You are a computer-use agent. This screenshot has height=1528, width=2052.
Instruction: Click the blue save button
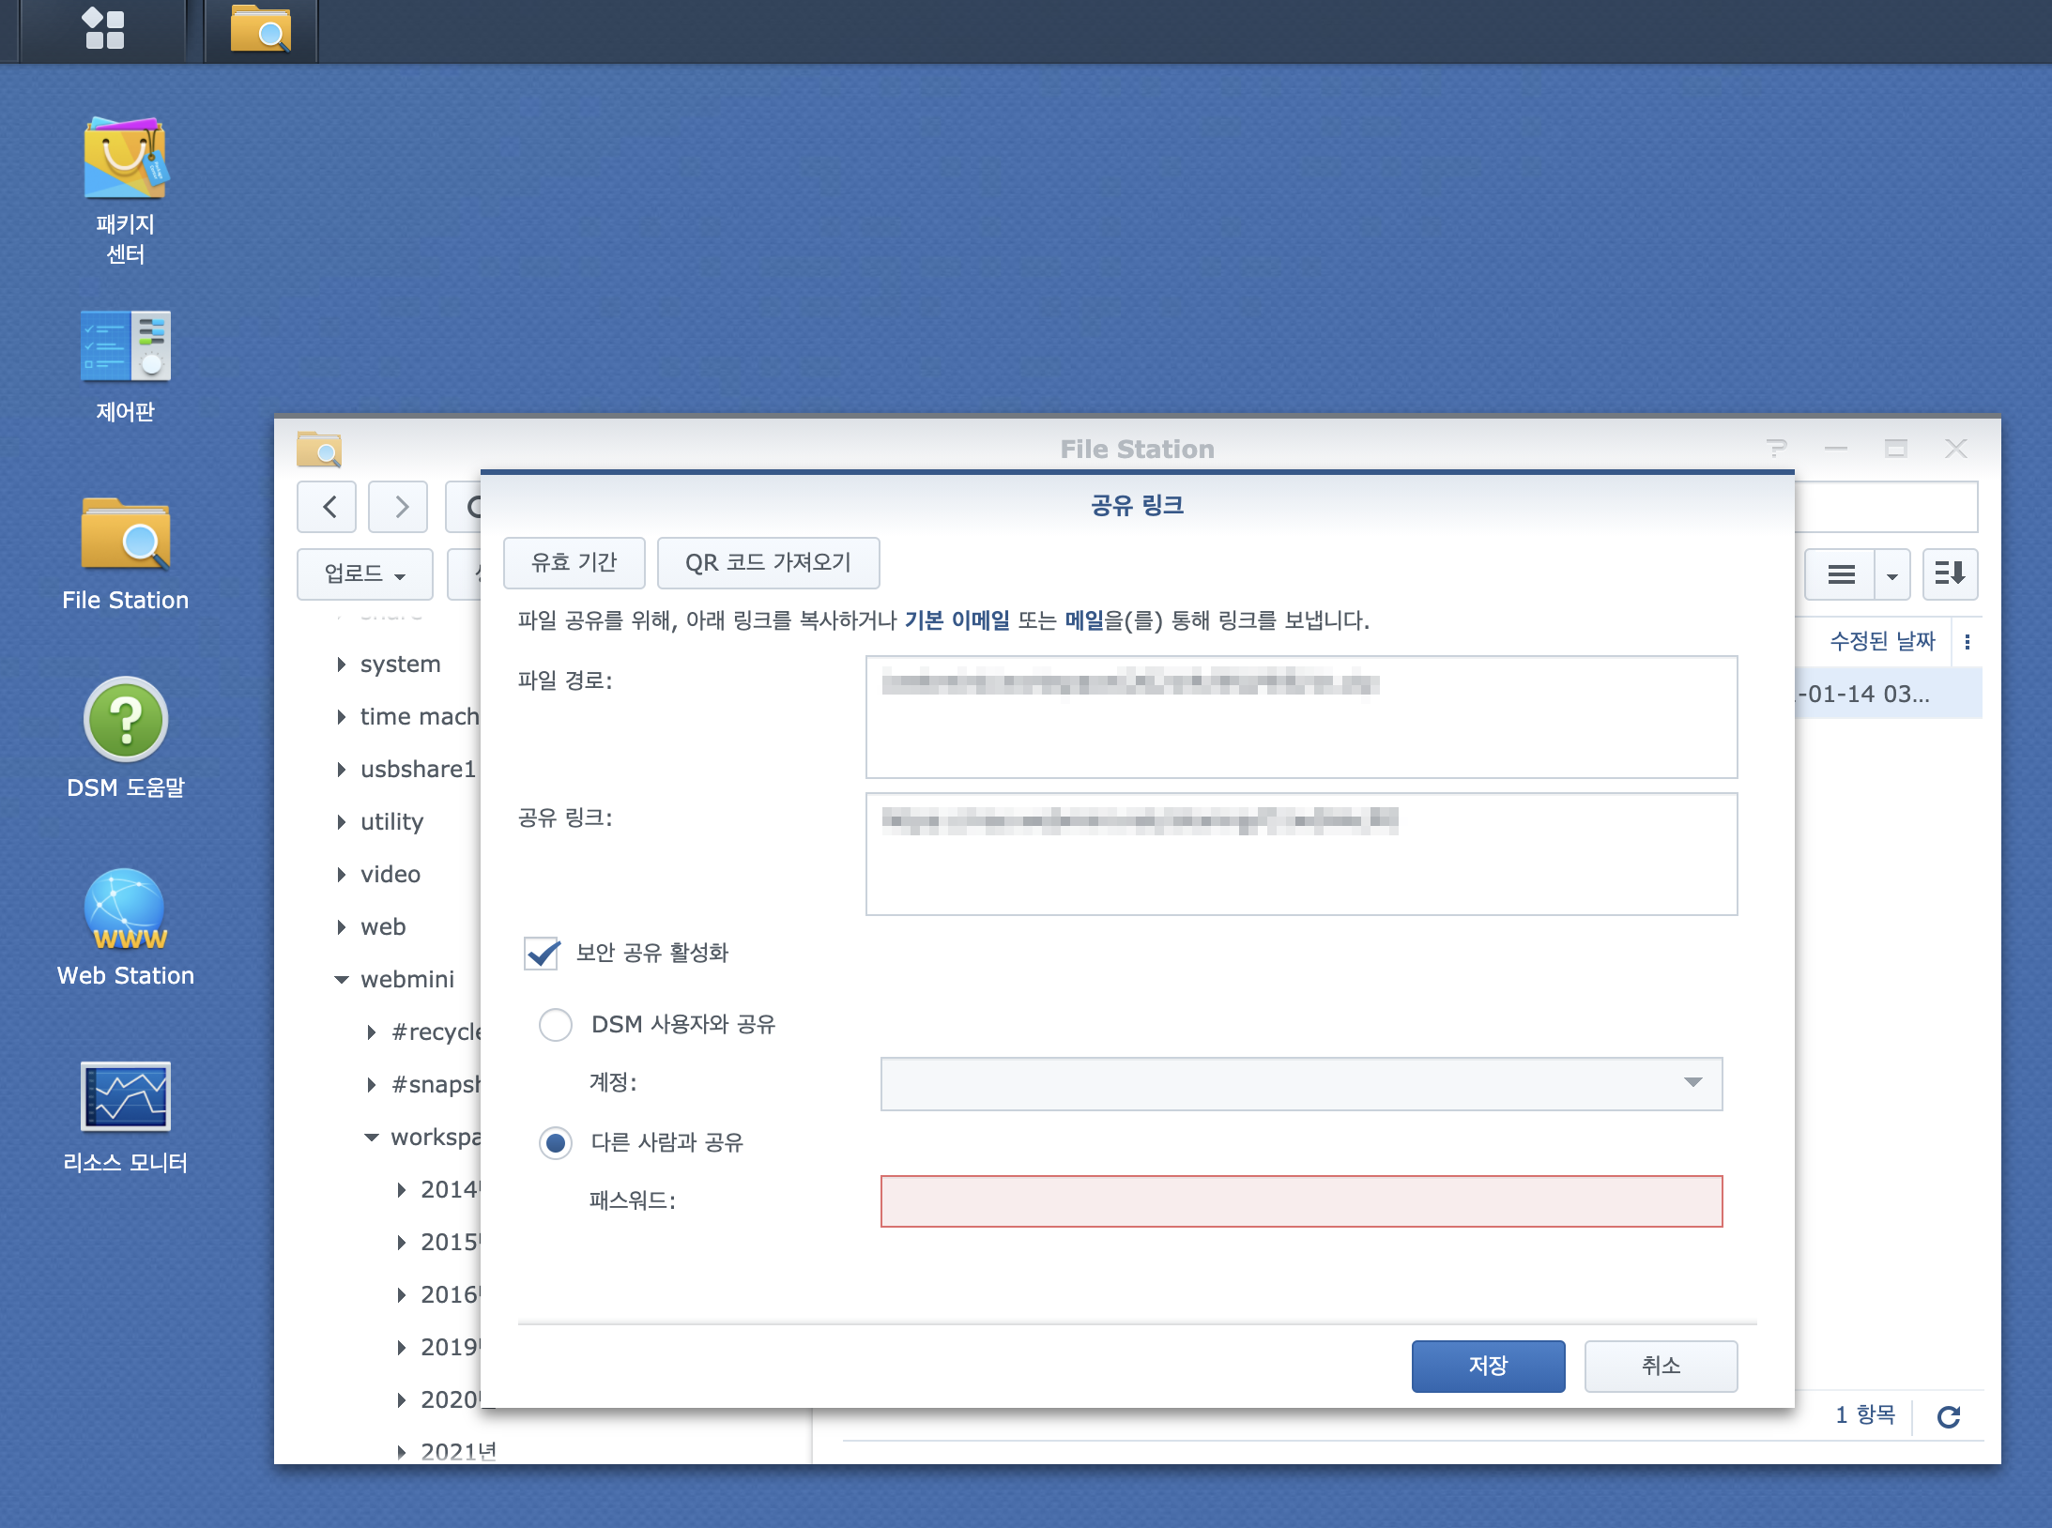(x=1488, y=1366)
